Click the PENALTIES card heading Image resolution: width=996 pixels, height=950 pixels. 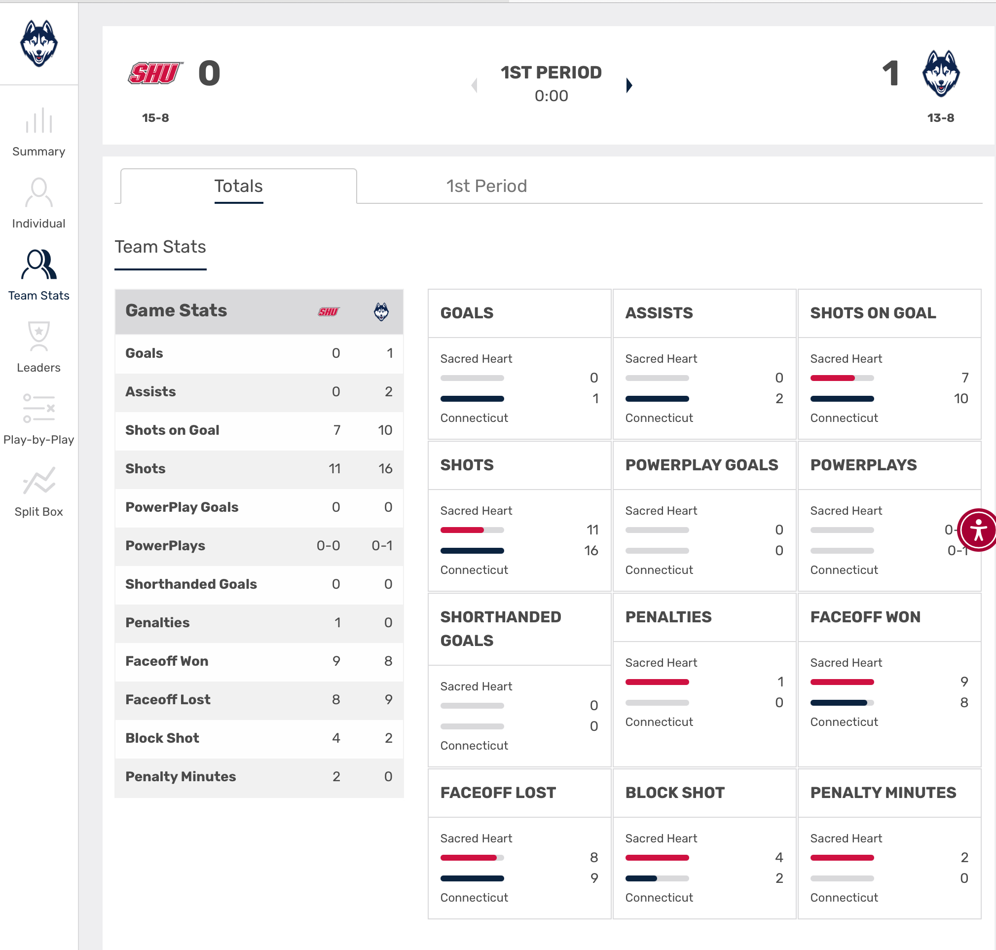[668, 617]
